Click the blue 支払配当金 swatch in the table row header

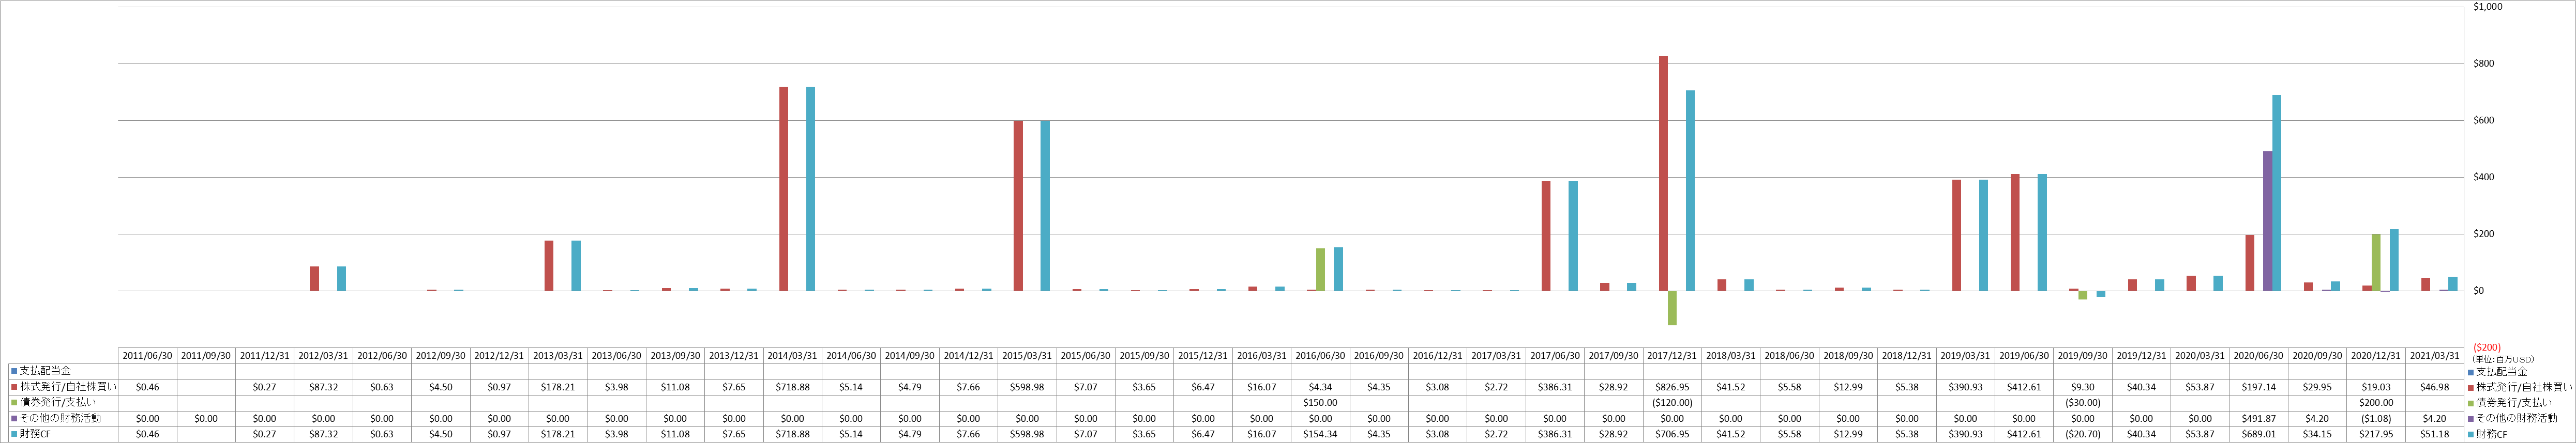14,371
